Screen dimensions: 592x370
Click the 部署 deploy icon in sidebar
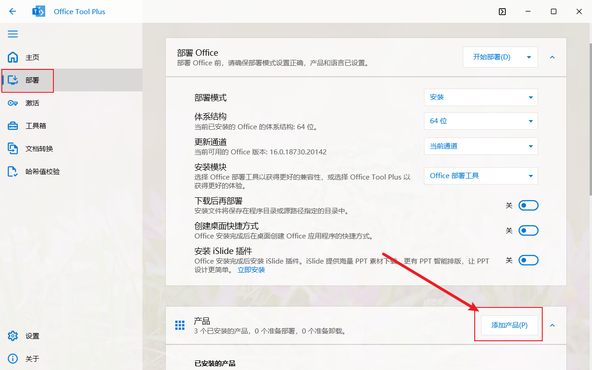[x=13, y=80]
